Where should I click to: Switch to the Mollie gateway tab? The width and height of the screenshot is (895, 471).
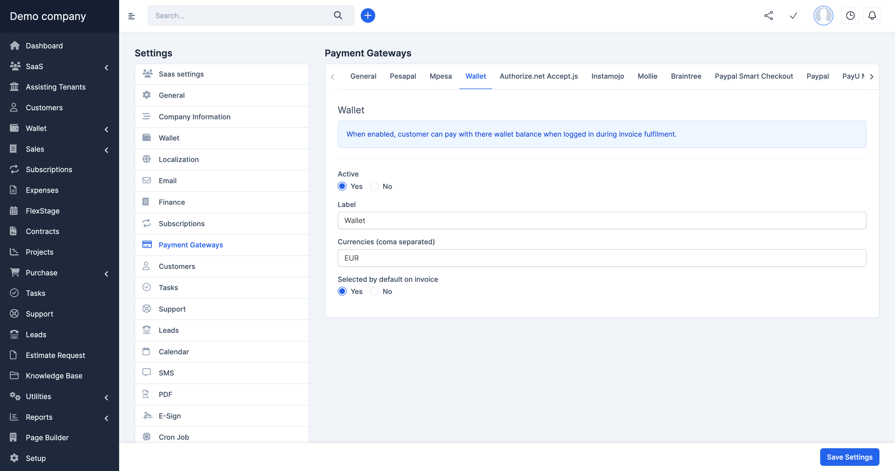click(647, 76)
